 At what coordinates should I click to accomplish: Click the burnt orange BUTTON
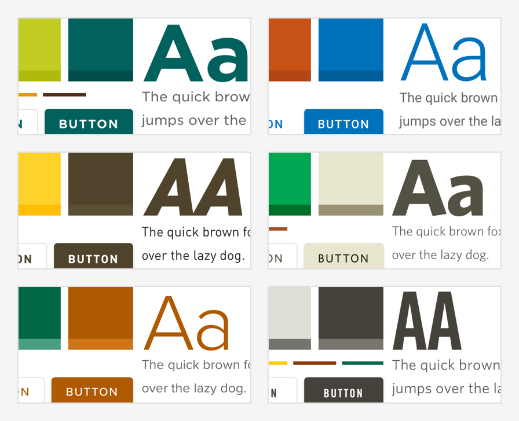coord(92,390)
